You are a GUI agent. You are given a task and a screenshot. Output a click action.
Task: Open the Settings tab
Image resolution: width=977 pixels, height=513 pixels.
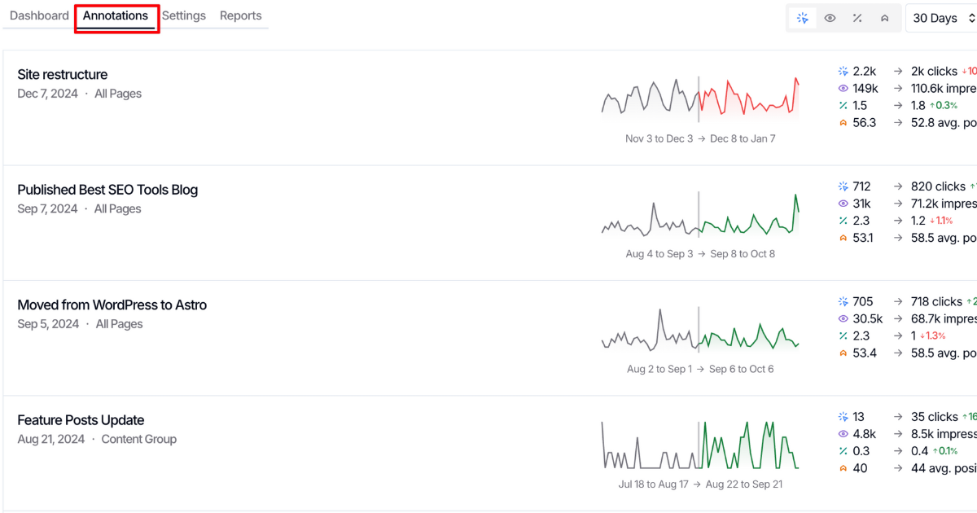(x=183, y=15)
